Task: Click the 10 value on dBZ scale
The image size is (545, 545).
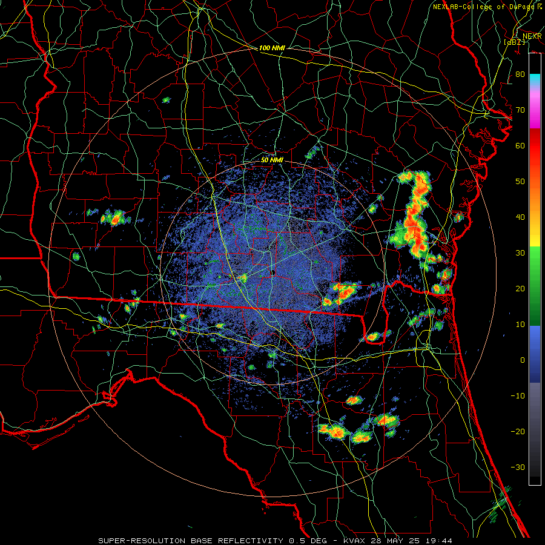Action: coord(520,325)
